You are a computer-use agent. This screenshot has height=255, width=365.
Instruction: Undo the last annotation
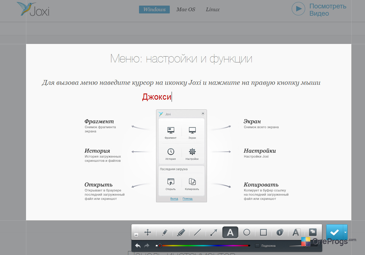(x=138, y=246)
